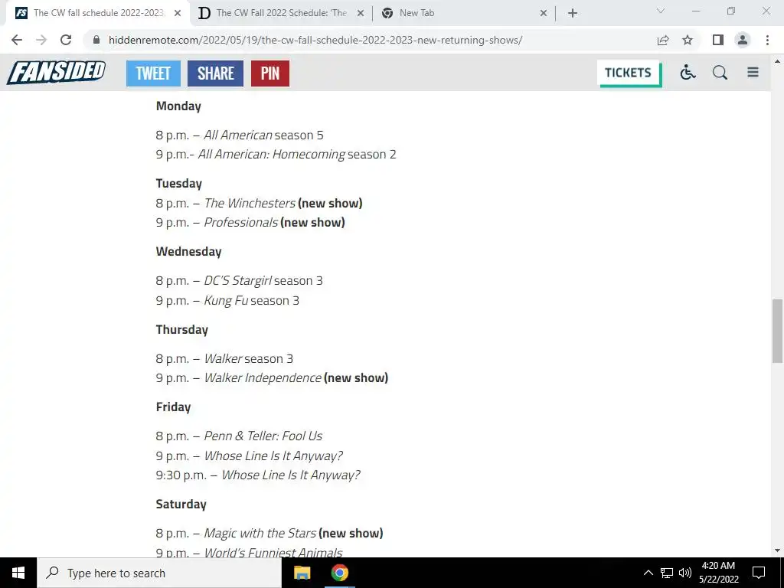The image size is (784, 588).
Task: Go back to the previous page
Action: [17, 40]
